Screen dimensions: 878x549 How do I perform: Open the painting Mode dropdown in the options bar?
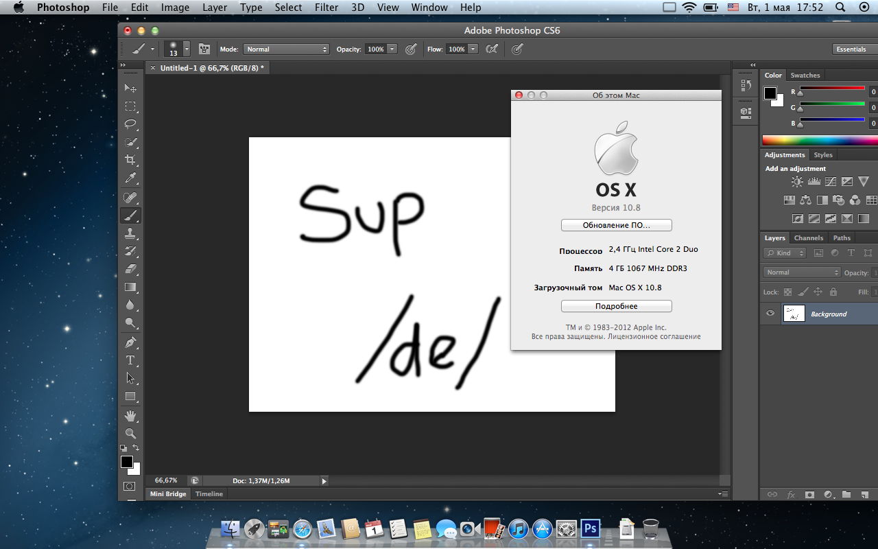click(287, 49)
